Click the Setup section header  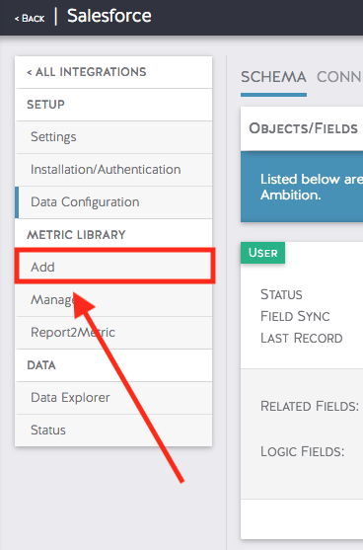(x=45, y=105)
